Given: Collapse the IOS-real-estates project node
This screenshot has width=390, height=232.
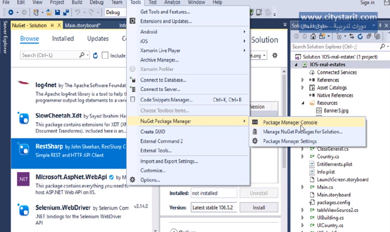Looking at the screenshot, I should (296, 65).
